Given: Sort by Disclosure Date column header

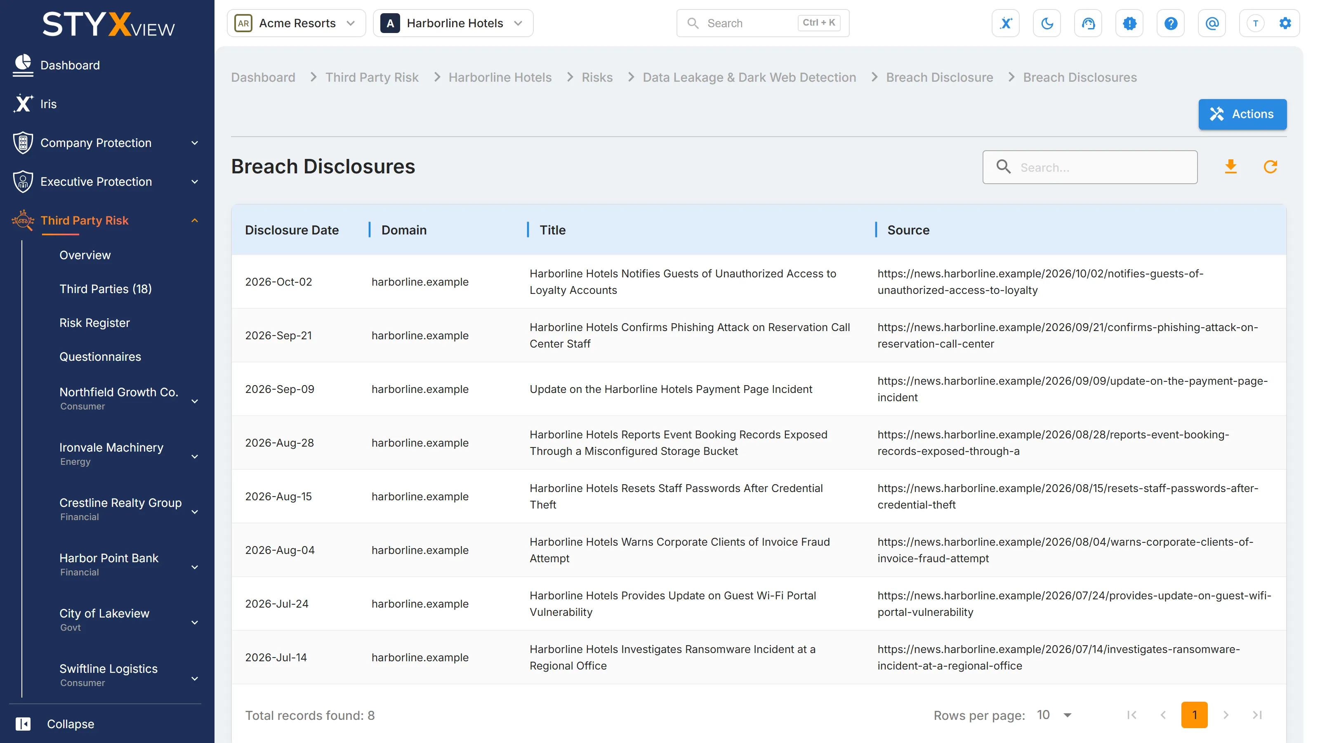Looking at the screenshot, I should tap(292, 230).
